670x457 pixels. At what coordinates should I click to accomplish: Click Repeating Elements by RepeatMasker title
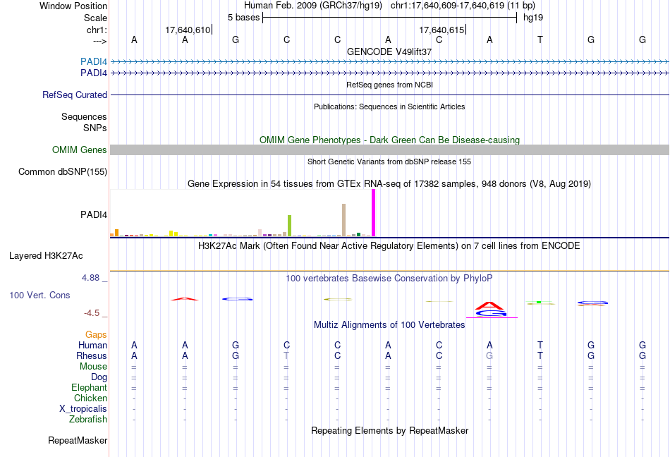click(x=389, y=430)
